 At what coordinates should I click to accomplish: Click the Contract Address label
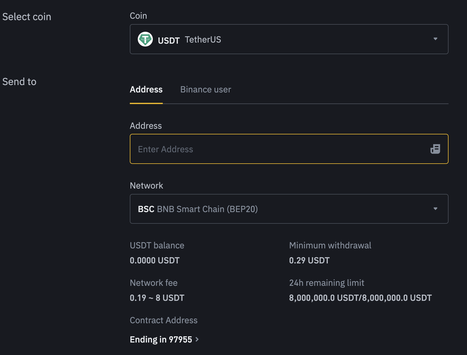tap(164, 320)
